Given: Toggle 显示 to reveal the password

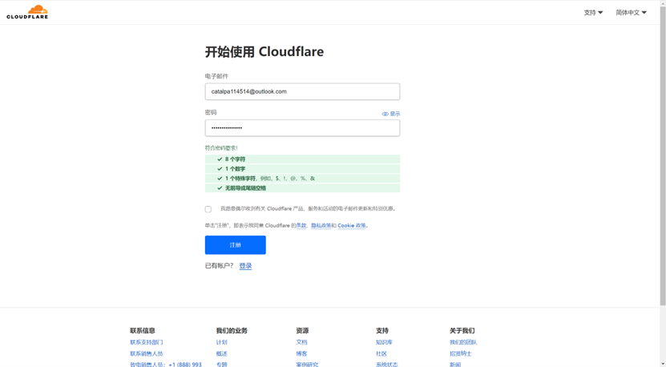Looking at the screenshot, I should click(391, 114).
